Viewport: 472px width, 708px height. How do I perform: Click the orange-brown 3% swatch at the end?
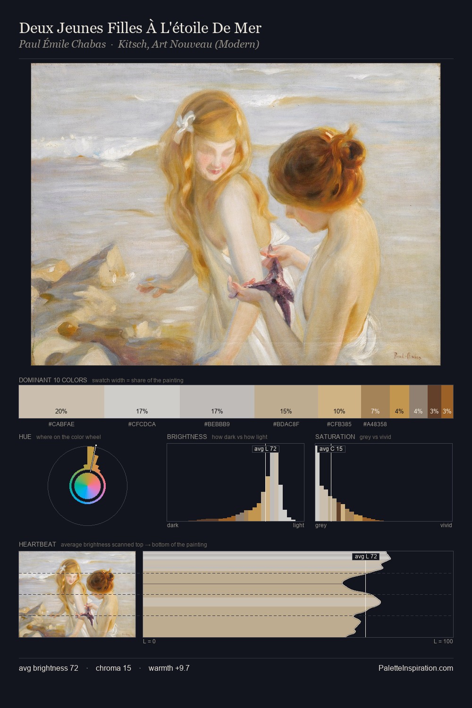[x=447, y=402]
